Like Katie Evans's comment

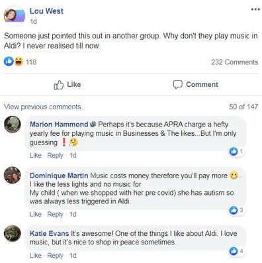coord(36,256)
